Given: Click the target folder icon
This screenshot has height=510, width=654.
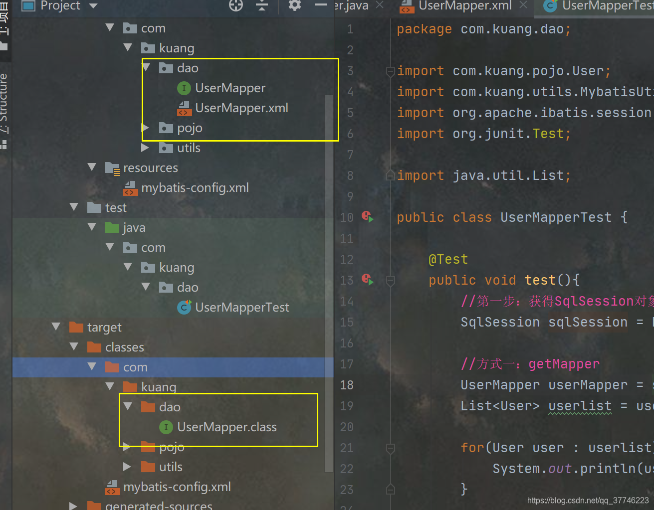Looking at the screenshot, I should tap(76, 327).
